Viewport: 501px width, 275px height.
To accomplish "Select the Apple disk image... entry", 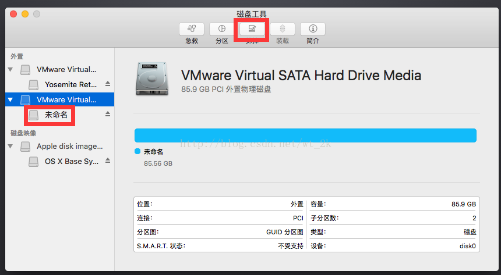I will pyautogui.click(x=70, y=147).
